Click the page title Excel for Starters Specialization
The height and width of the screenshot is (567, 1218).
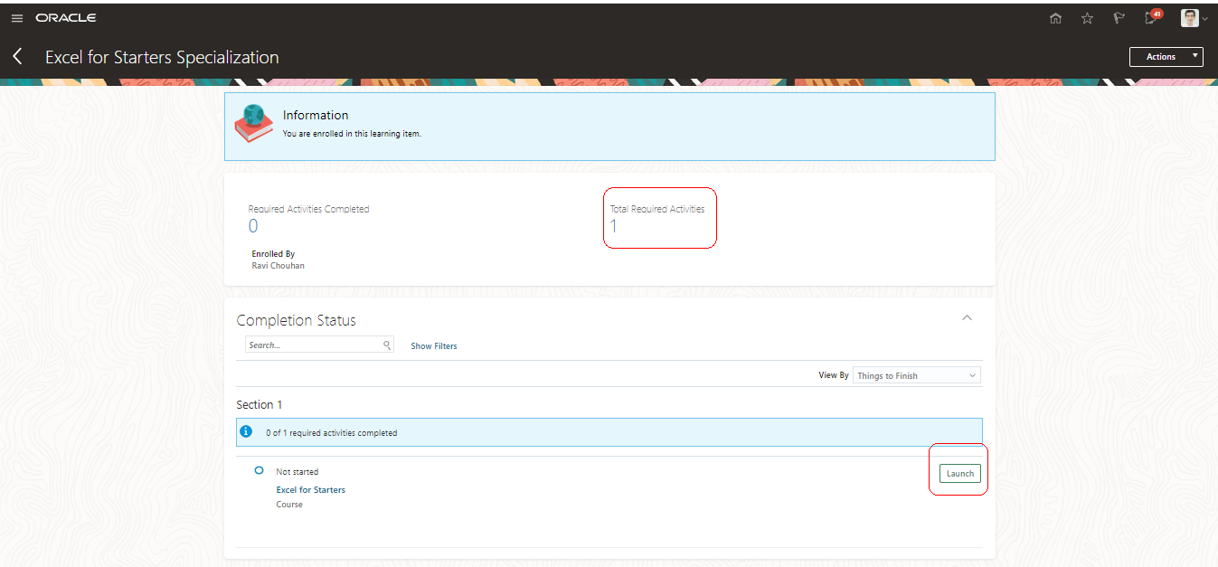point(162,57)
